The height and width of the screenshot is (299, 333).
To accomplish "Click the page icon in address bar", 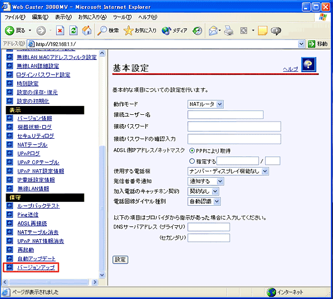I will coord(31,44).
